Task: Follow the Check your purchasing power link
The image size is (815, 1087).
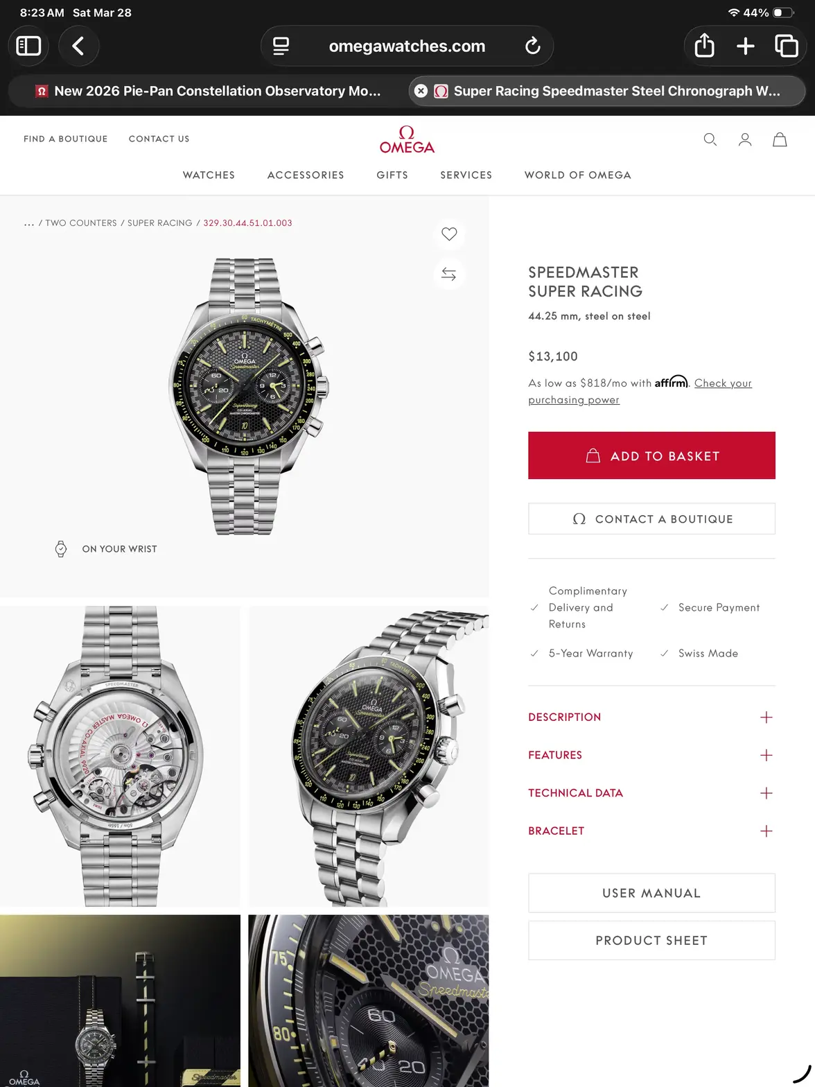Action: tap(640, 392)
